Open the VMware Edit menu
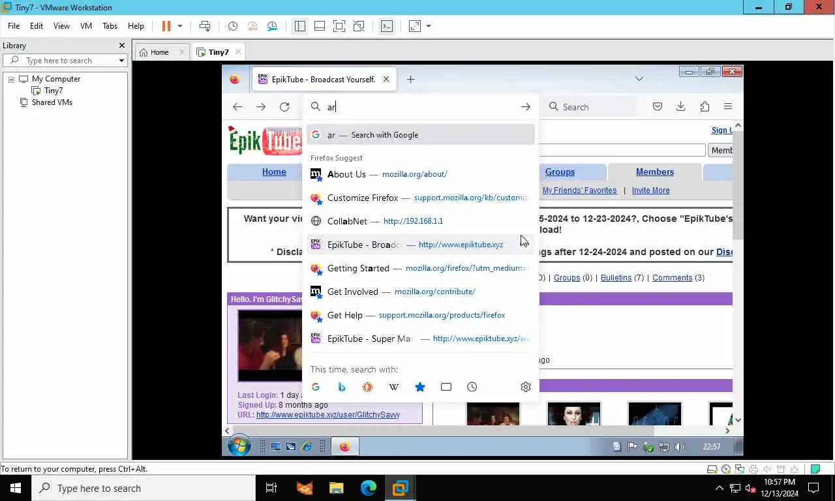The width and height of the screenshot is (835, 501). coord(37,26)
